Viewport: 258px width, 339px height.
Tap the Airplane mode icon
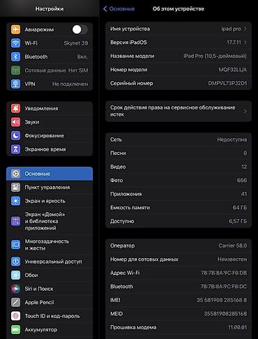[15, 29]
